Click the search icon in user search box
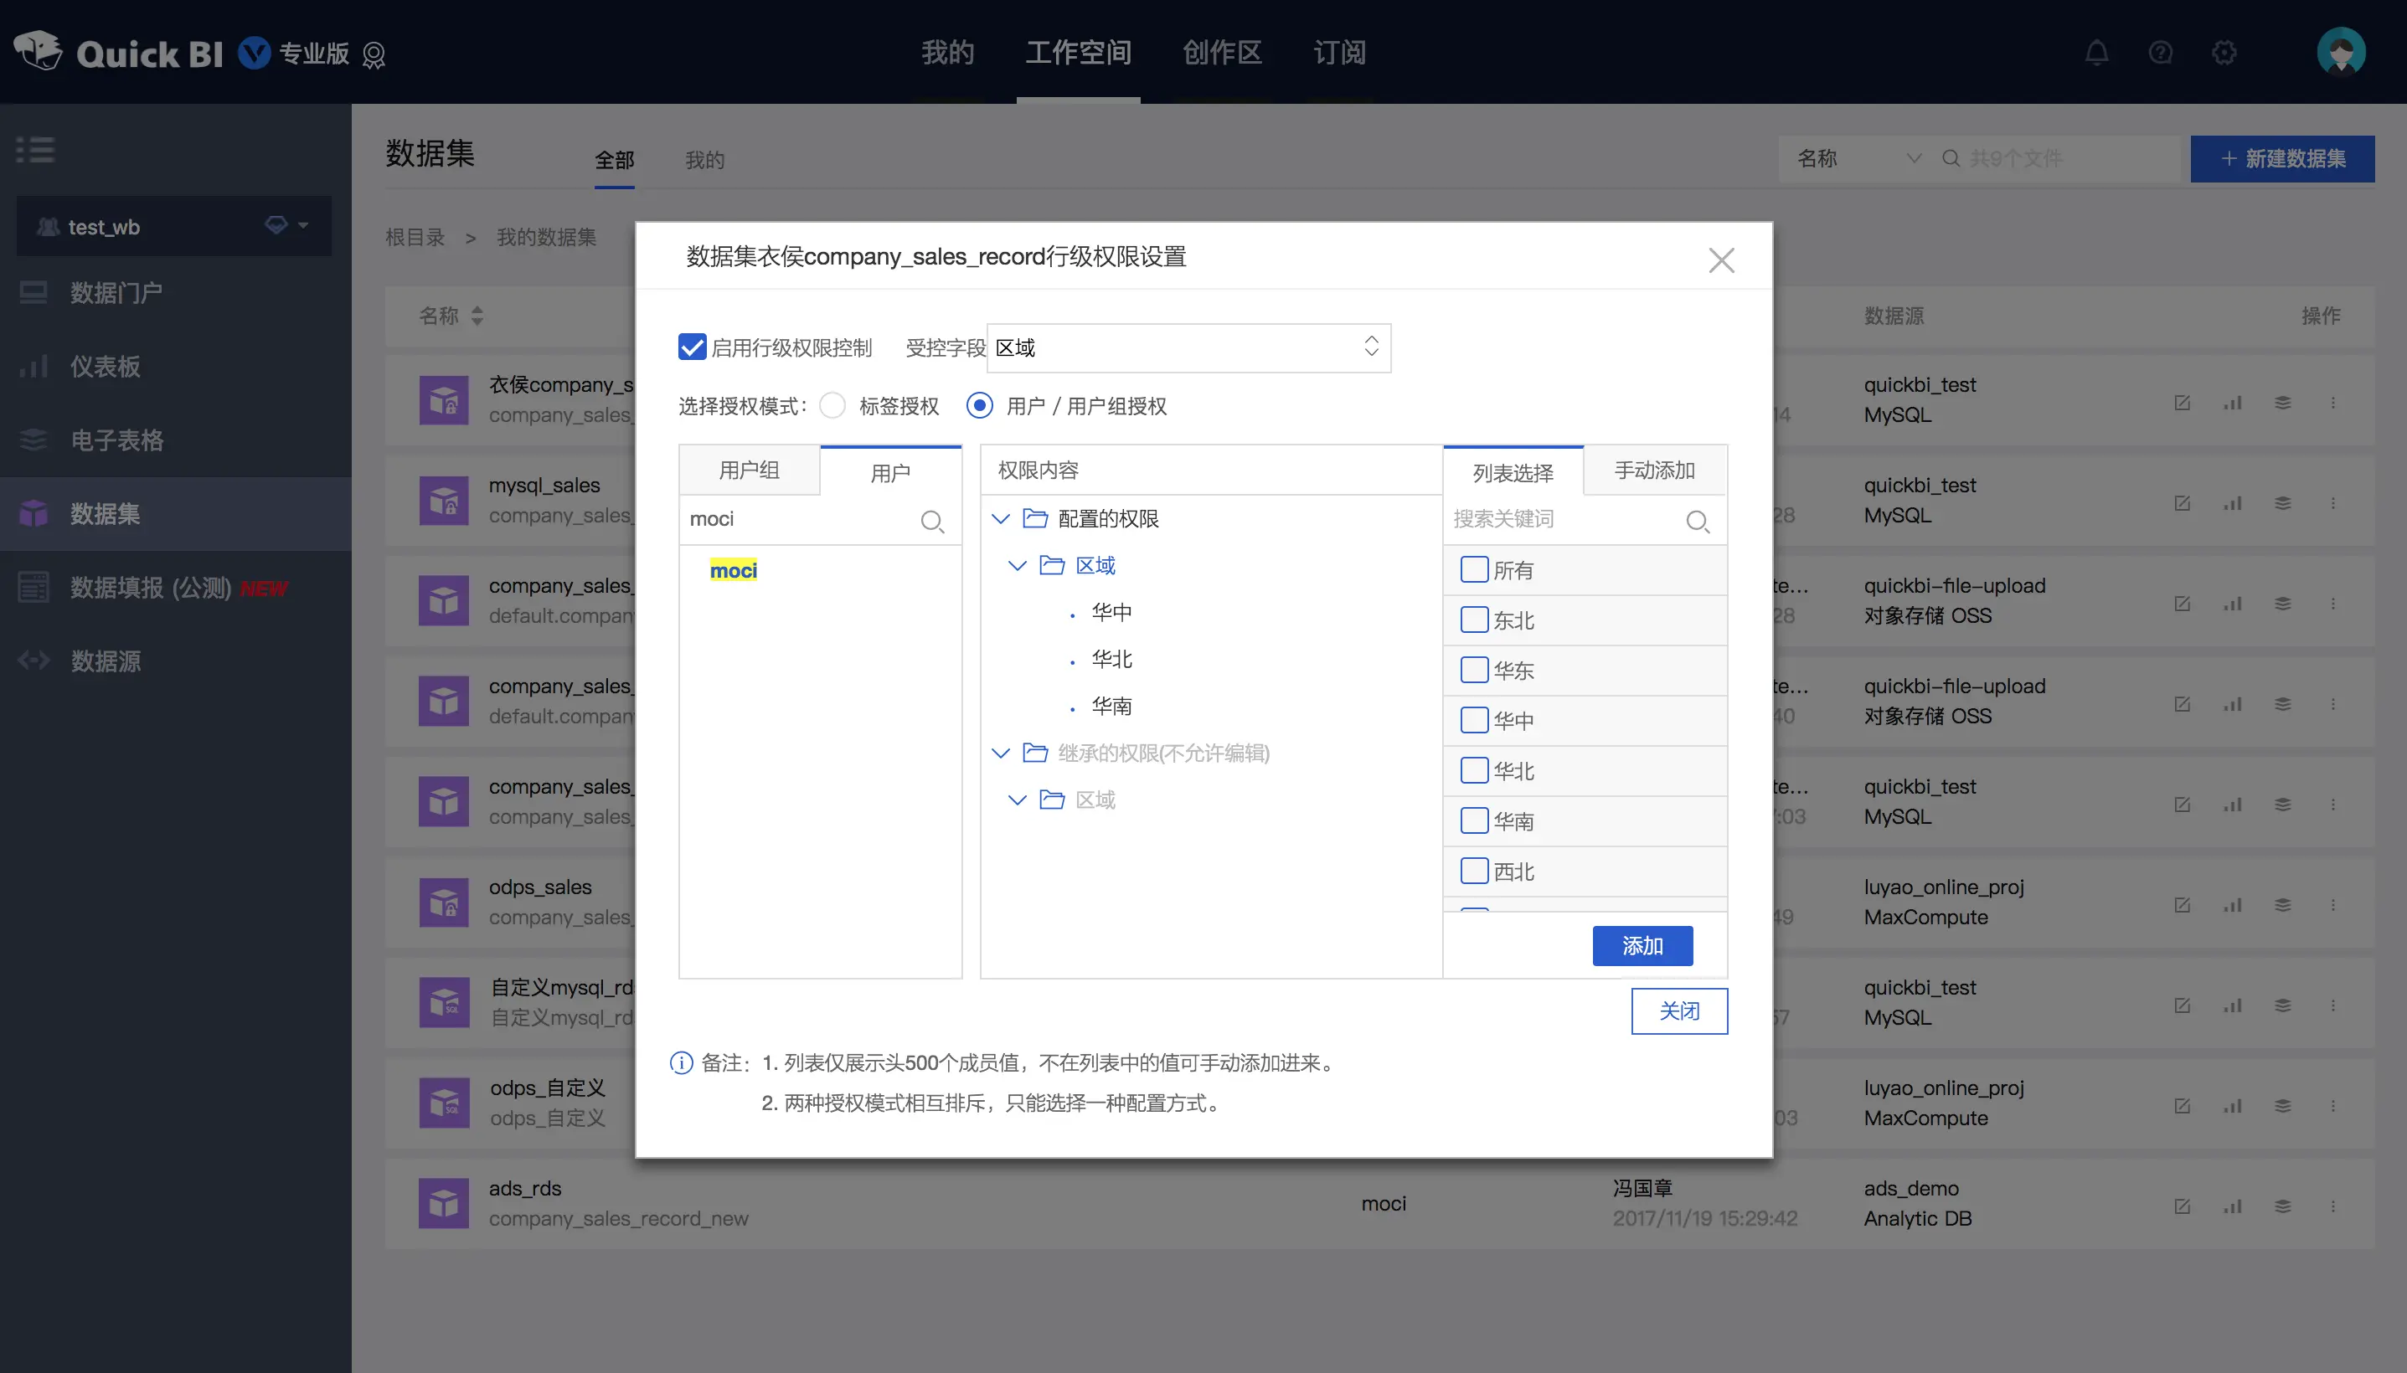Image resolution: width=2407 pixels, height=1373 pixels. click(932, 521)
